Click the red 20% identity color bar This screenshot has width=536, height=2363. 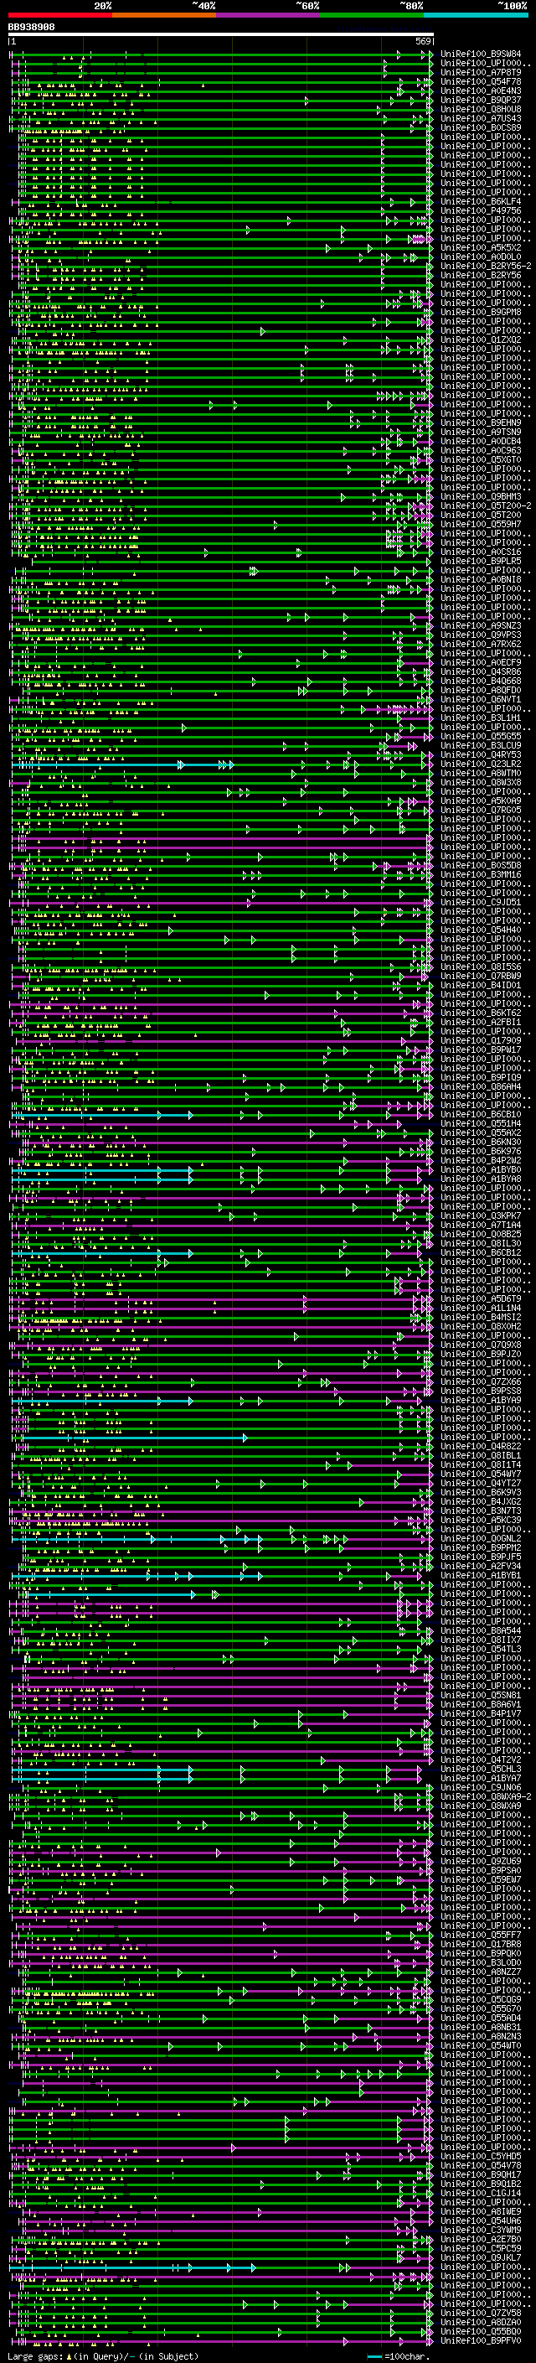tap(59, 15)
